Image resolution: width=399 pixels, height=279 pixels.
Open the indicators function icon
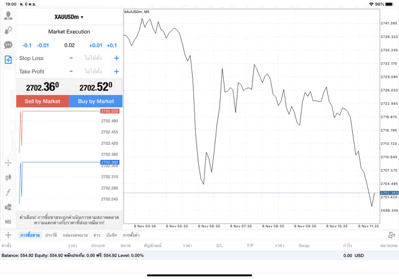pyautogui.click(x=8, y=192)
